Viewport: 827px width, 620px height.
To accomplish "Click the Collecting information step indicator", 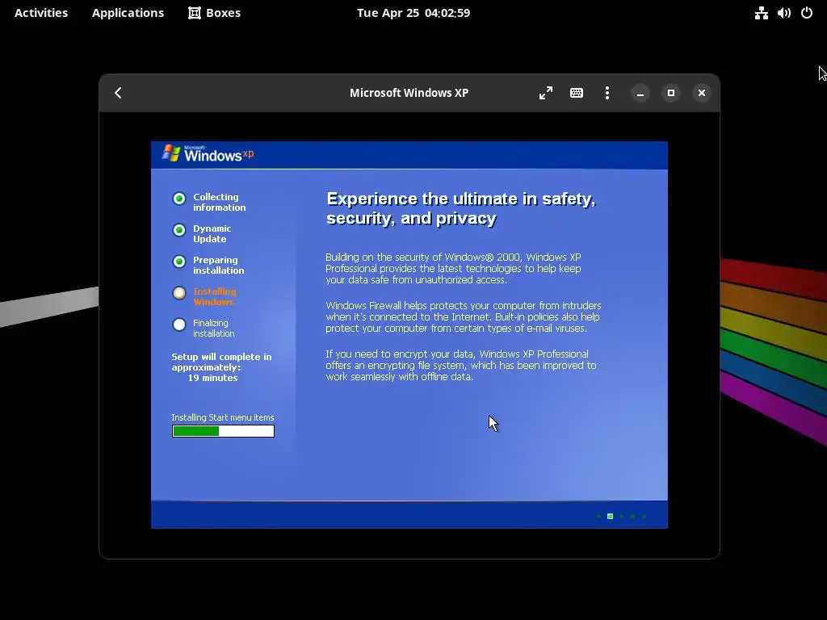I will (x=179, y=199).
